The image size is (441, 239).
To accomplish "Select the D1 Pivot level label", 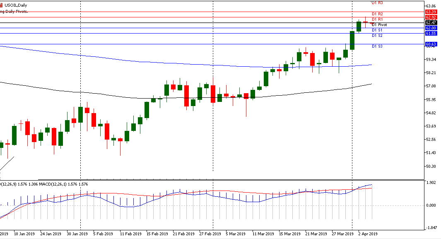I will 379,25.
